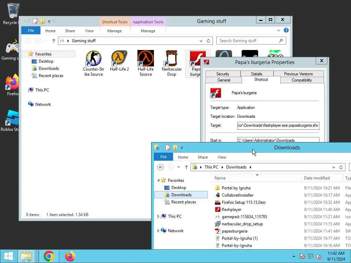Open Gaming stuff address bar history dropdown
Viewport: 351px width, 263px height.
(201, 41)
